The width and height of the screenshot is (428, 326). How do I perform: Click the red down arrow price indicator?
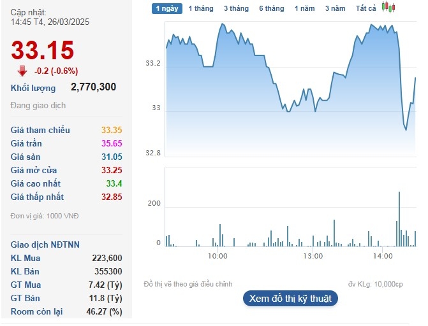[x=22, y=70]
